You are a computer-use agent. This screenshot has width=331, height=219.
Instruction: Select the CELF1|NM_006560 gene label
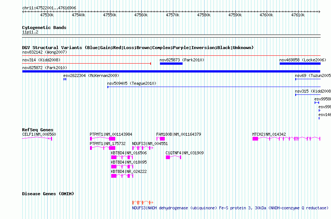click(x=39, y=134)
